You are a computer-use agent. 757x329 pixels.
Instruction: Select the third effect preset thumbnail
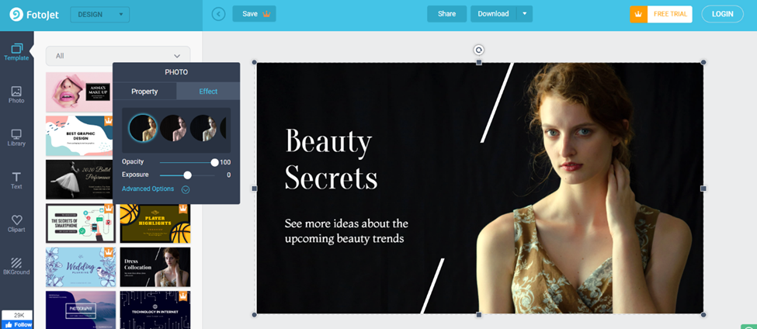203,128
